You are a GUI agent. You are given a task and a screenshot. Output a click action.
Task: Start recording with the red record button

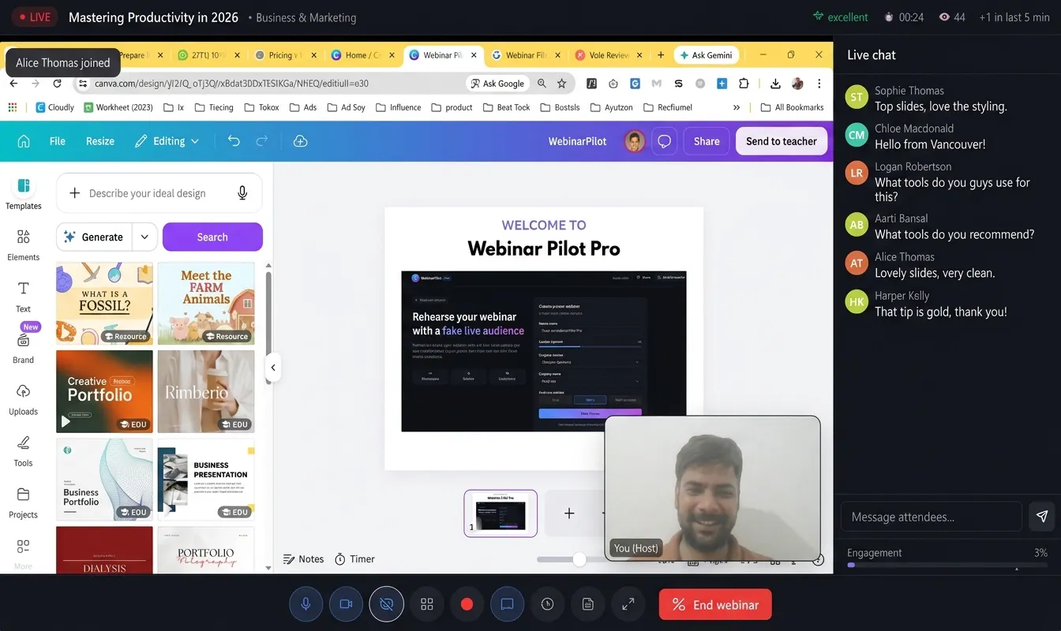pyautogui.click(x=467, y=604)
